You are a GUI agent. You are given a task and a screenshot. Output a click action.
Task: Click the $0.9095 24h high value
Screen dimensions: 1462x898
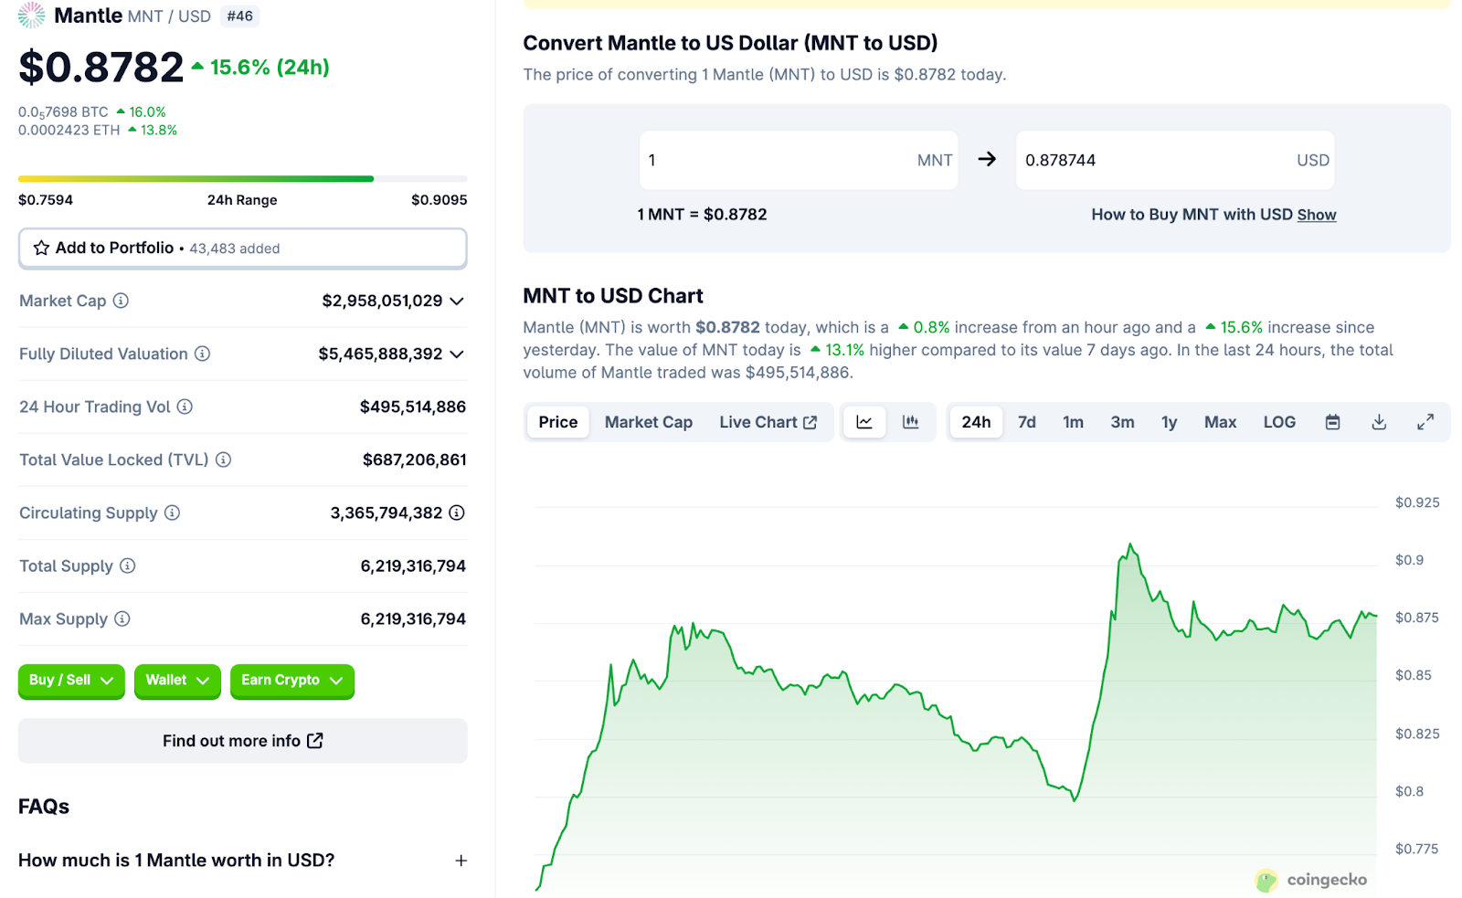point(440,200)
